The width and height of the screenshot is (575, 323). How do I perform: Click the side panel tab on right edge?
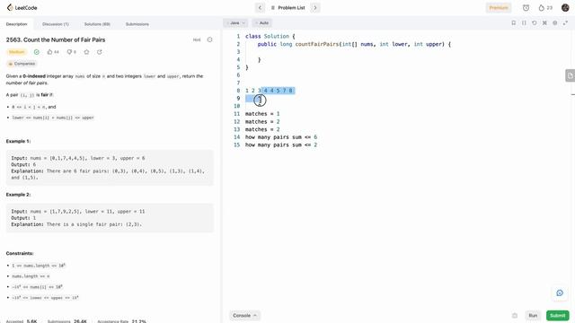[x=571, y=75]
